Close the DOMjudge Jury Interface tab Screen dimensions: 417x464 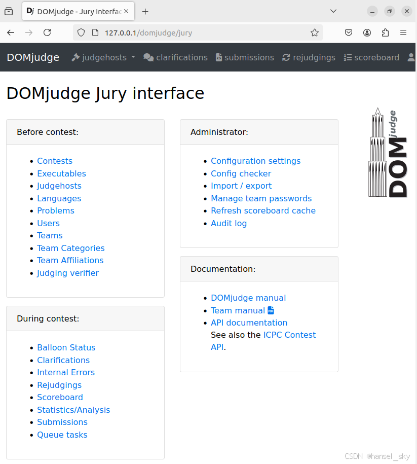(x=126, y=11)
